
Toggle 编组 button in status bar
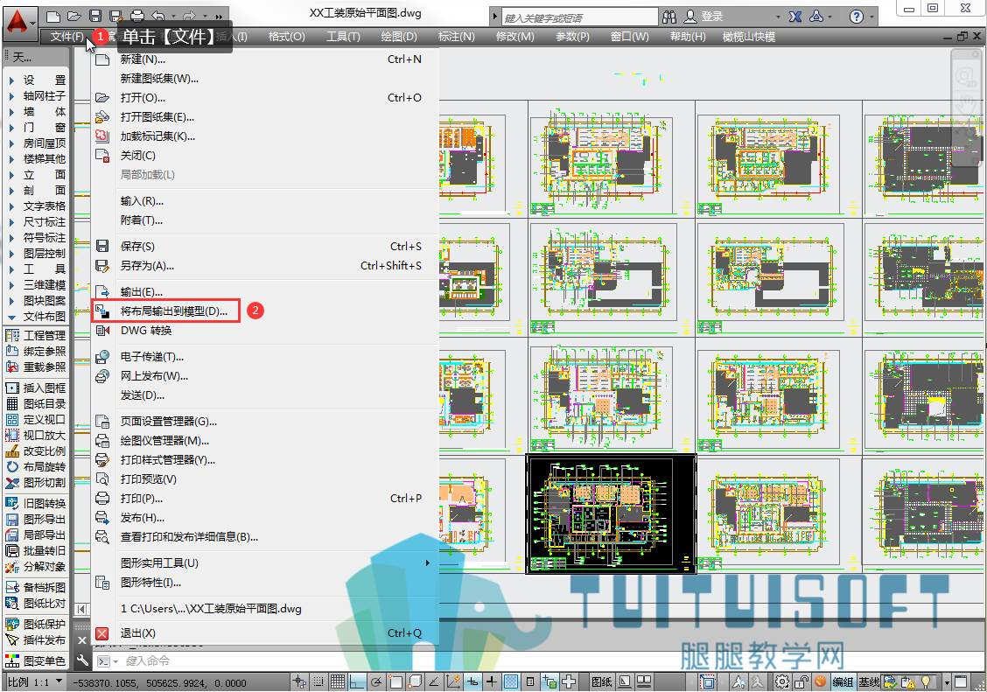(x=843, y=682)
